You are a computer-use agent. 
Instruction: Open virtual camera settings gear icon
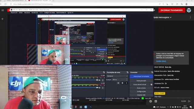[151, 84]
